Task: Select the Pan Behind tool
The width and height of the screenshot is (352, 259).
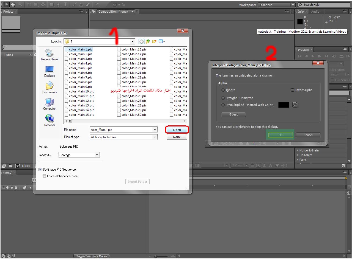Action: point(43,4)
